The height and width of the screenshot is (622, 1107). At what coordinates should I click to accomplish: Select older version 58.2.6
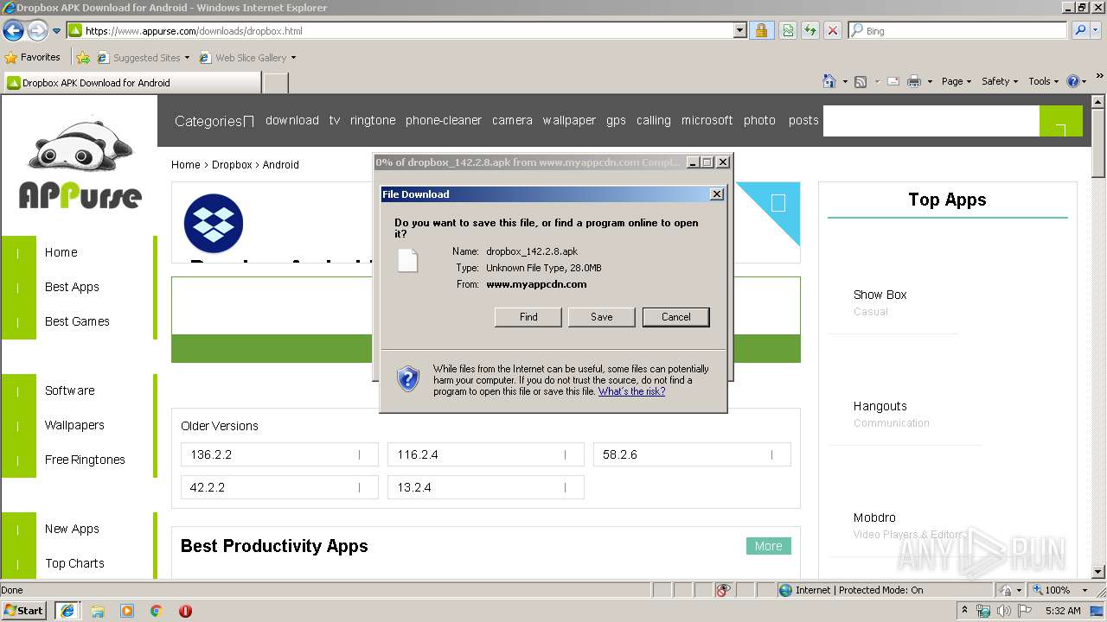click(692, 454)
